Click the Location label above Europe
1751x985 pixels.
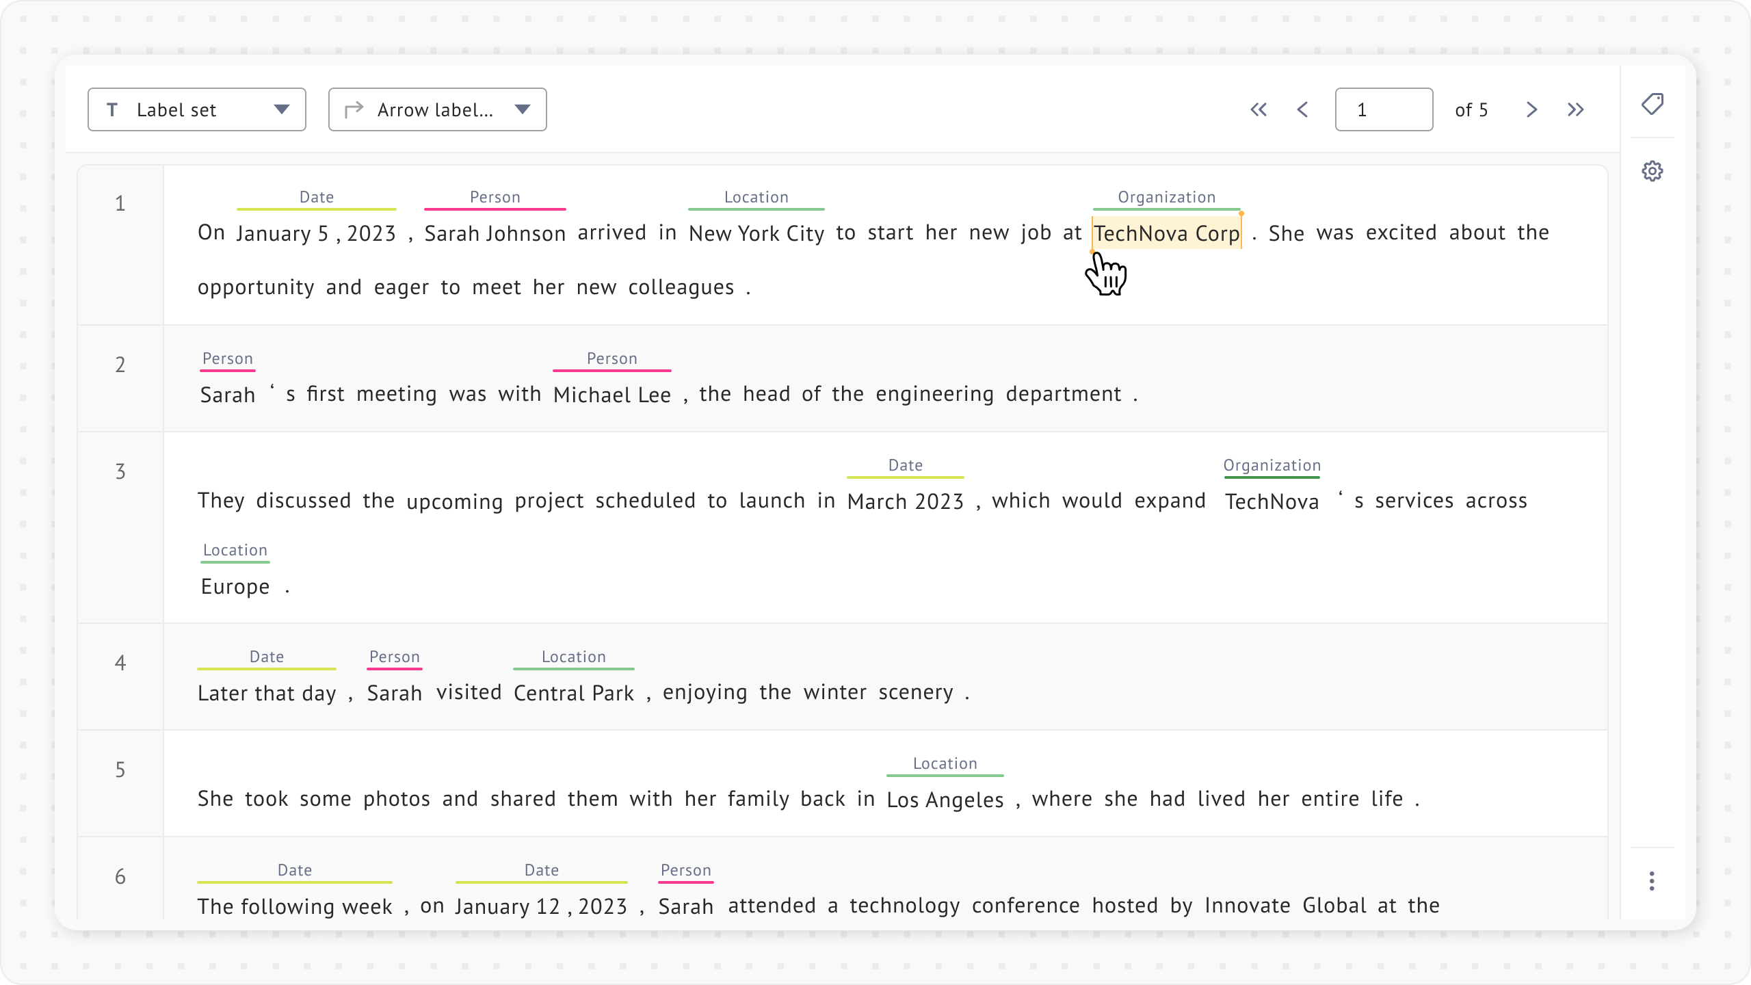[x=235, y=550]
